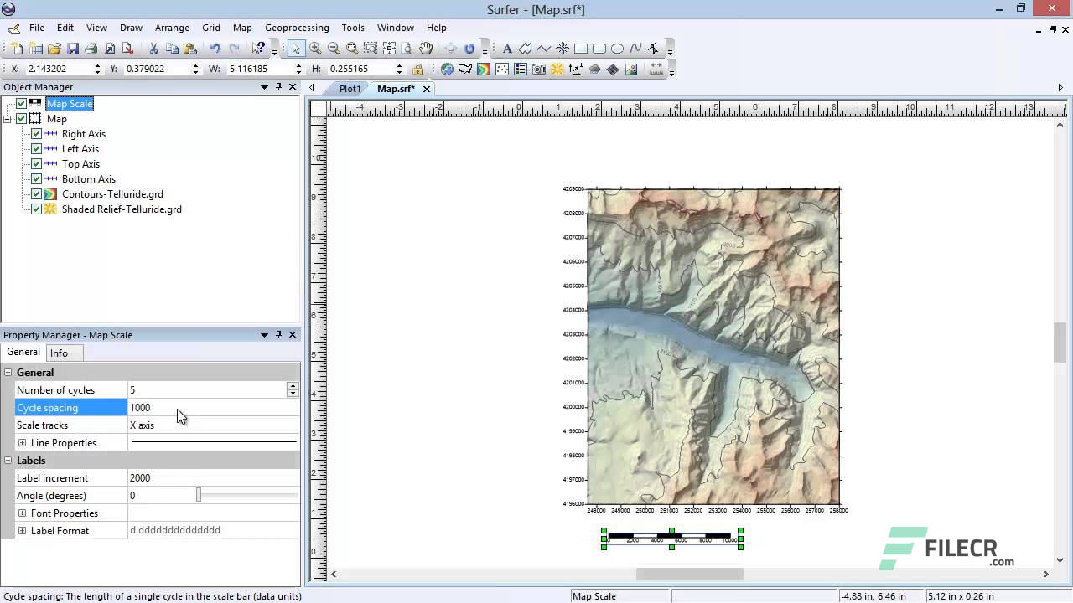The image size is (1073, 603).
Task: Expand the Line Properties group
Action: coord(23,443)
